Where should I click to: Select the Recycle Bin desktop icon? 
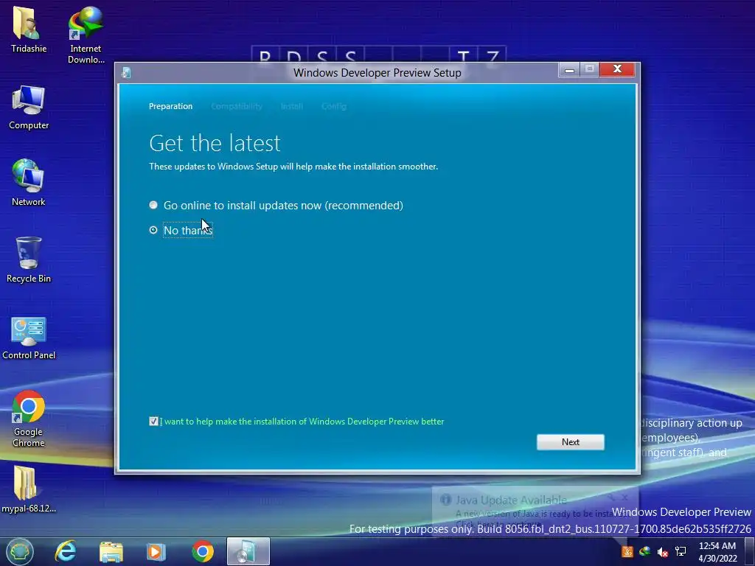pos(29,260)
